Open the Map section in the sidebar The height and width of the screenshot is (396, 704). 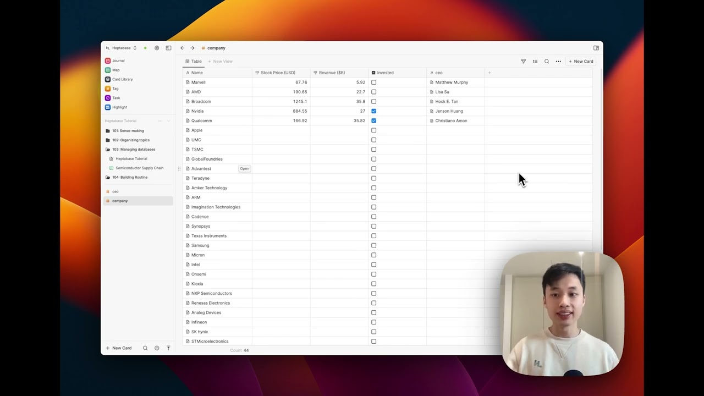coord(112,70)
